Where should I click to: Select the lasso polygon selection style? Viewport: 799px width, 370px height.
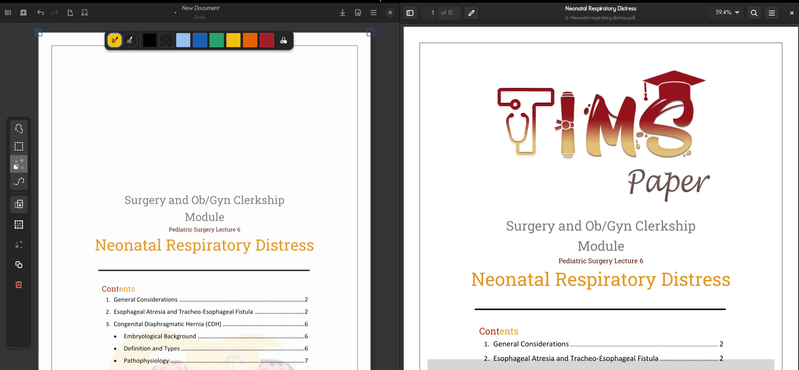point(19,128)
